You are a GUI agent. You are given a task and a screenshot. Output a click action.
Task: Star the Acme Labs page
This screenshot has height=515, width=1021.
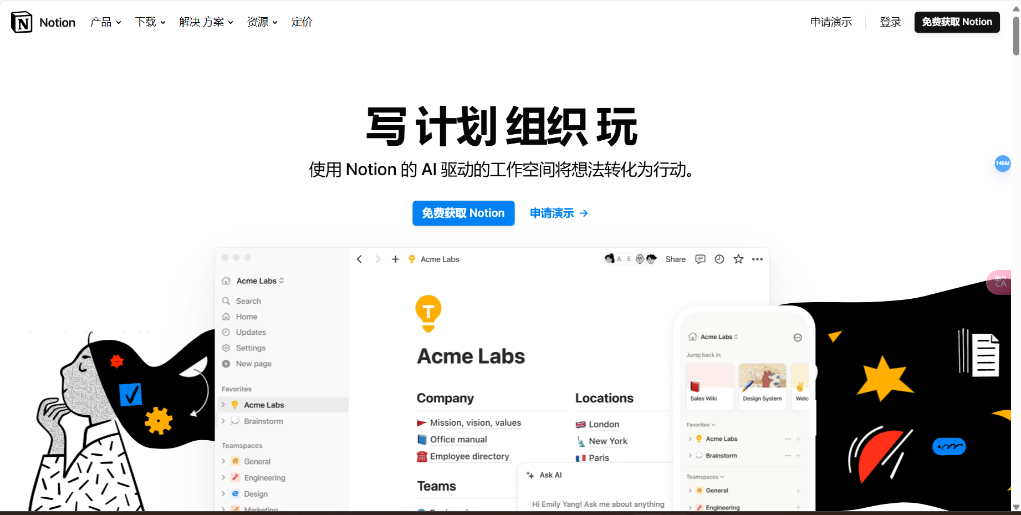coord(738,259)
